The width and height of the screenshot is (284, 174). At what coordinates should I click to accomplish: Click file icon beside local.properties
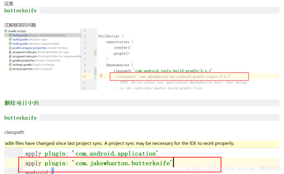pos(10,69)
